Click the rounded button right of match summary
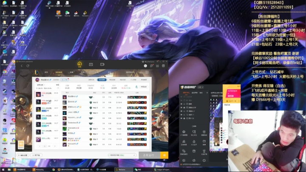The image size is (306, 172). tap(144, 87)
